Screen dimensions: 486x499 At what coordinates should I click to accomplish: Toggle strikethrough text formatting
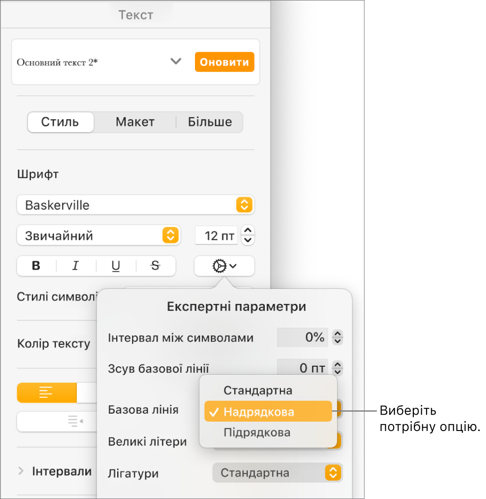pos(156,266)
